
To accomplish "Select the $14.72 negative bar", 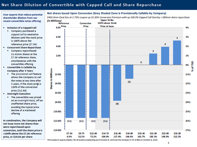I will 105,91.
